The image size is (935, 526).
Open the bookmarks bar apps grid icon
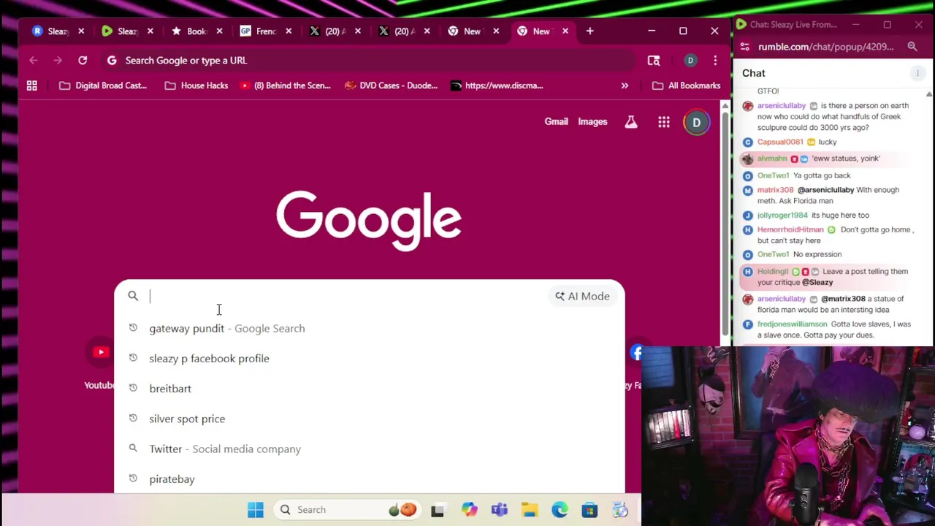[32, 85]
